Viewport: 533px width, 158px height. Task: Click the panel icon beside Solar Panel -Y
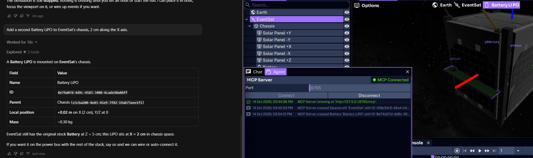pyautogui.click(x=259, y=40)
